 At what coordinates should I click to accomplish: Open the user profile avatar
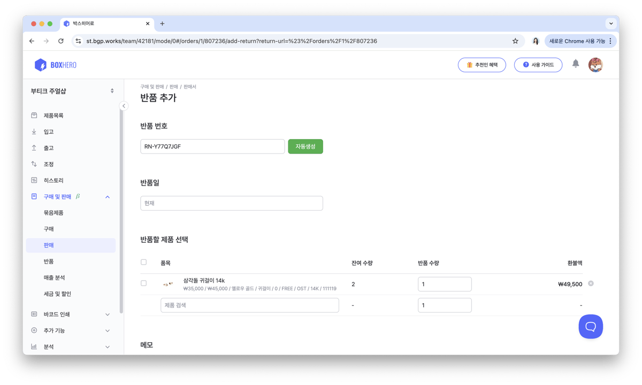[595, 65]
